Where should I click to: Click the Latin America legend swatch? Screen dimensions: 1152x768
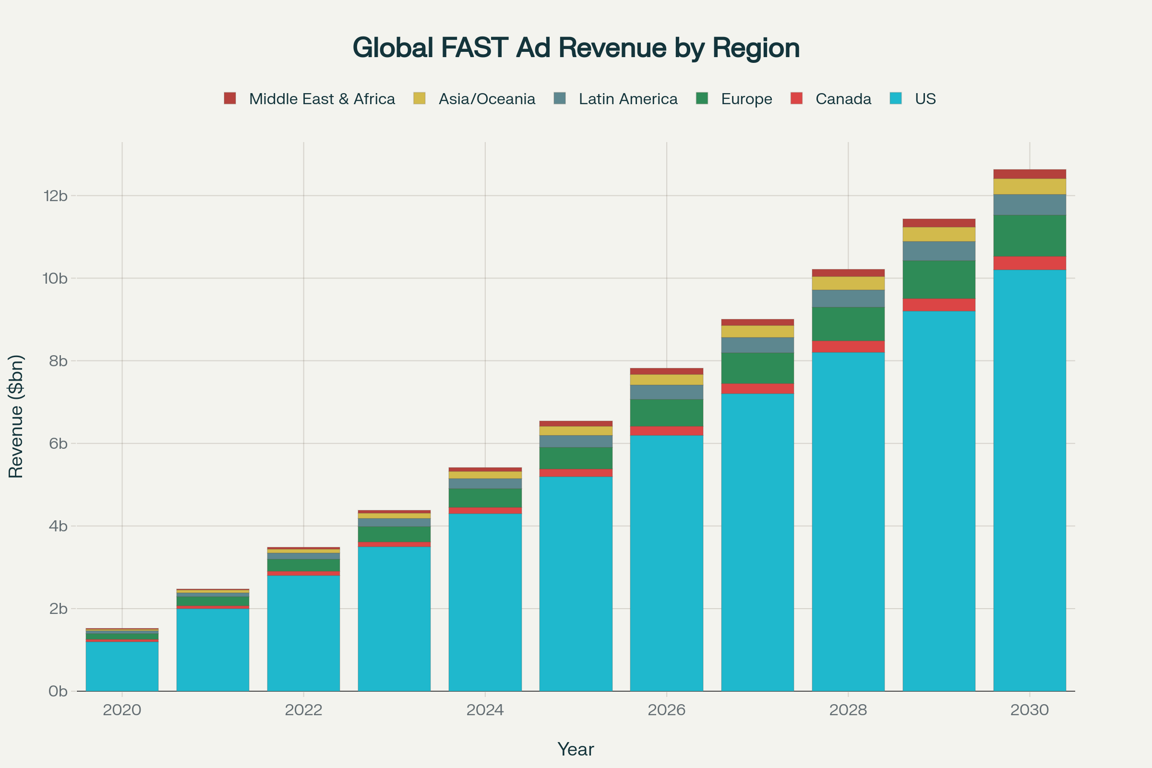point(560,98)
